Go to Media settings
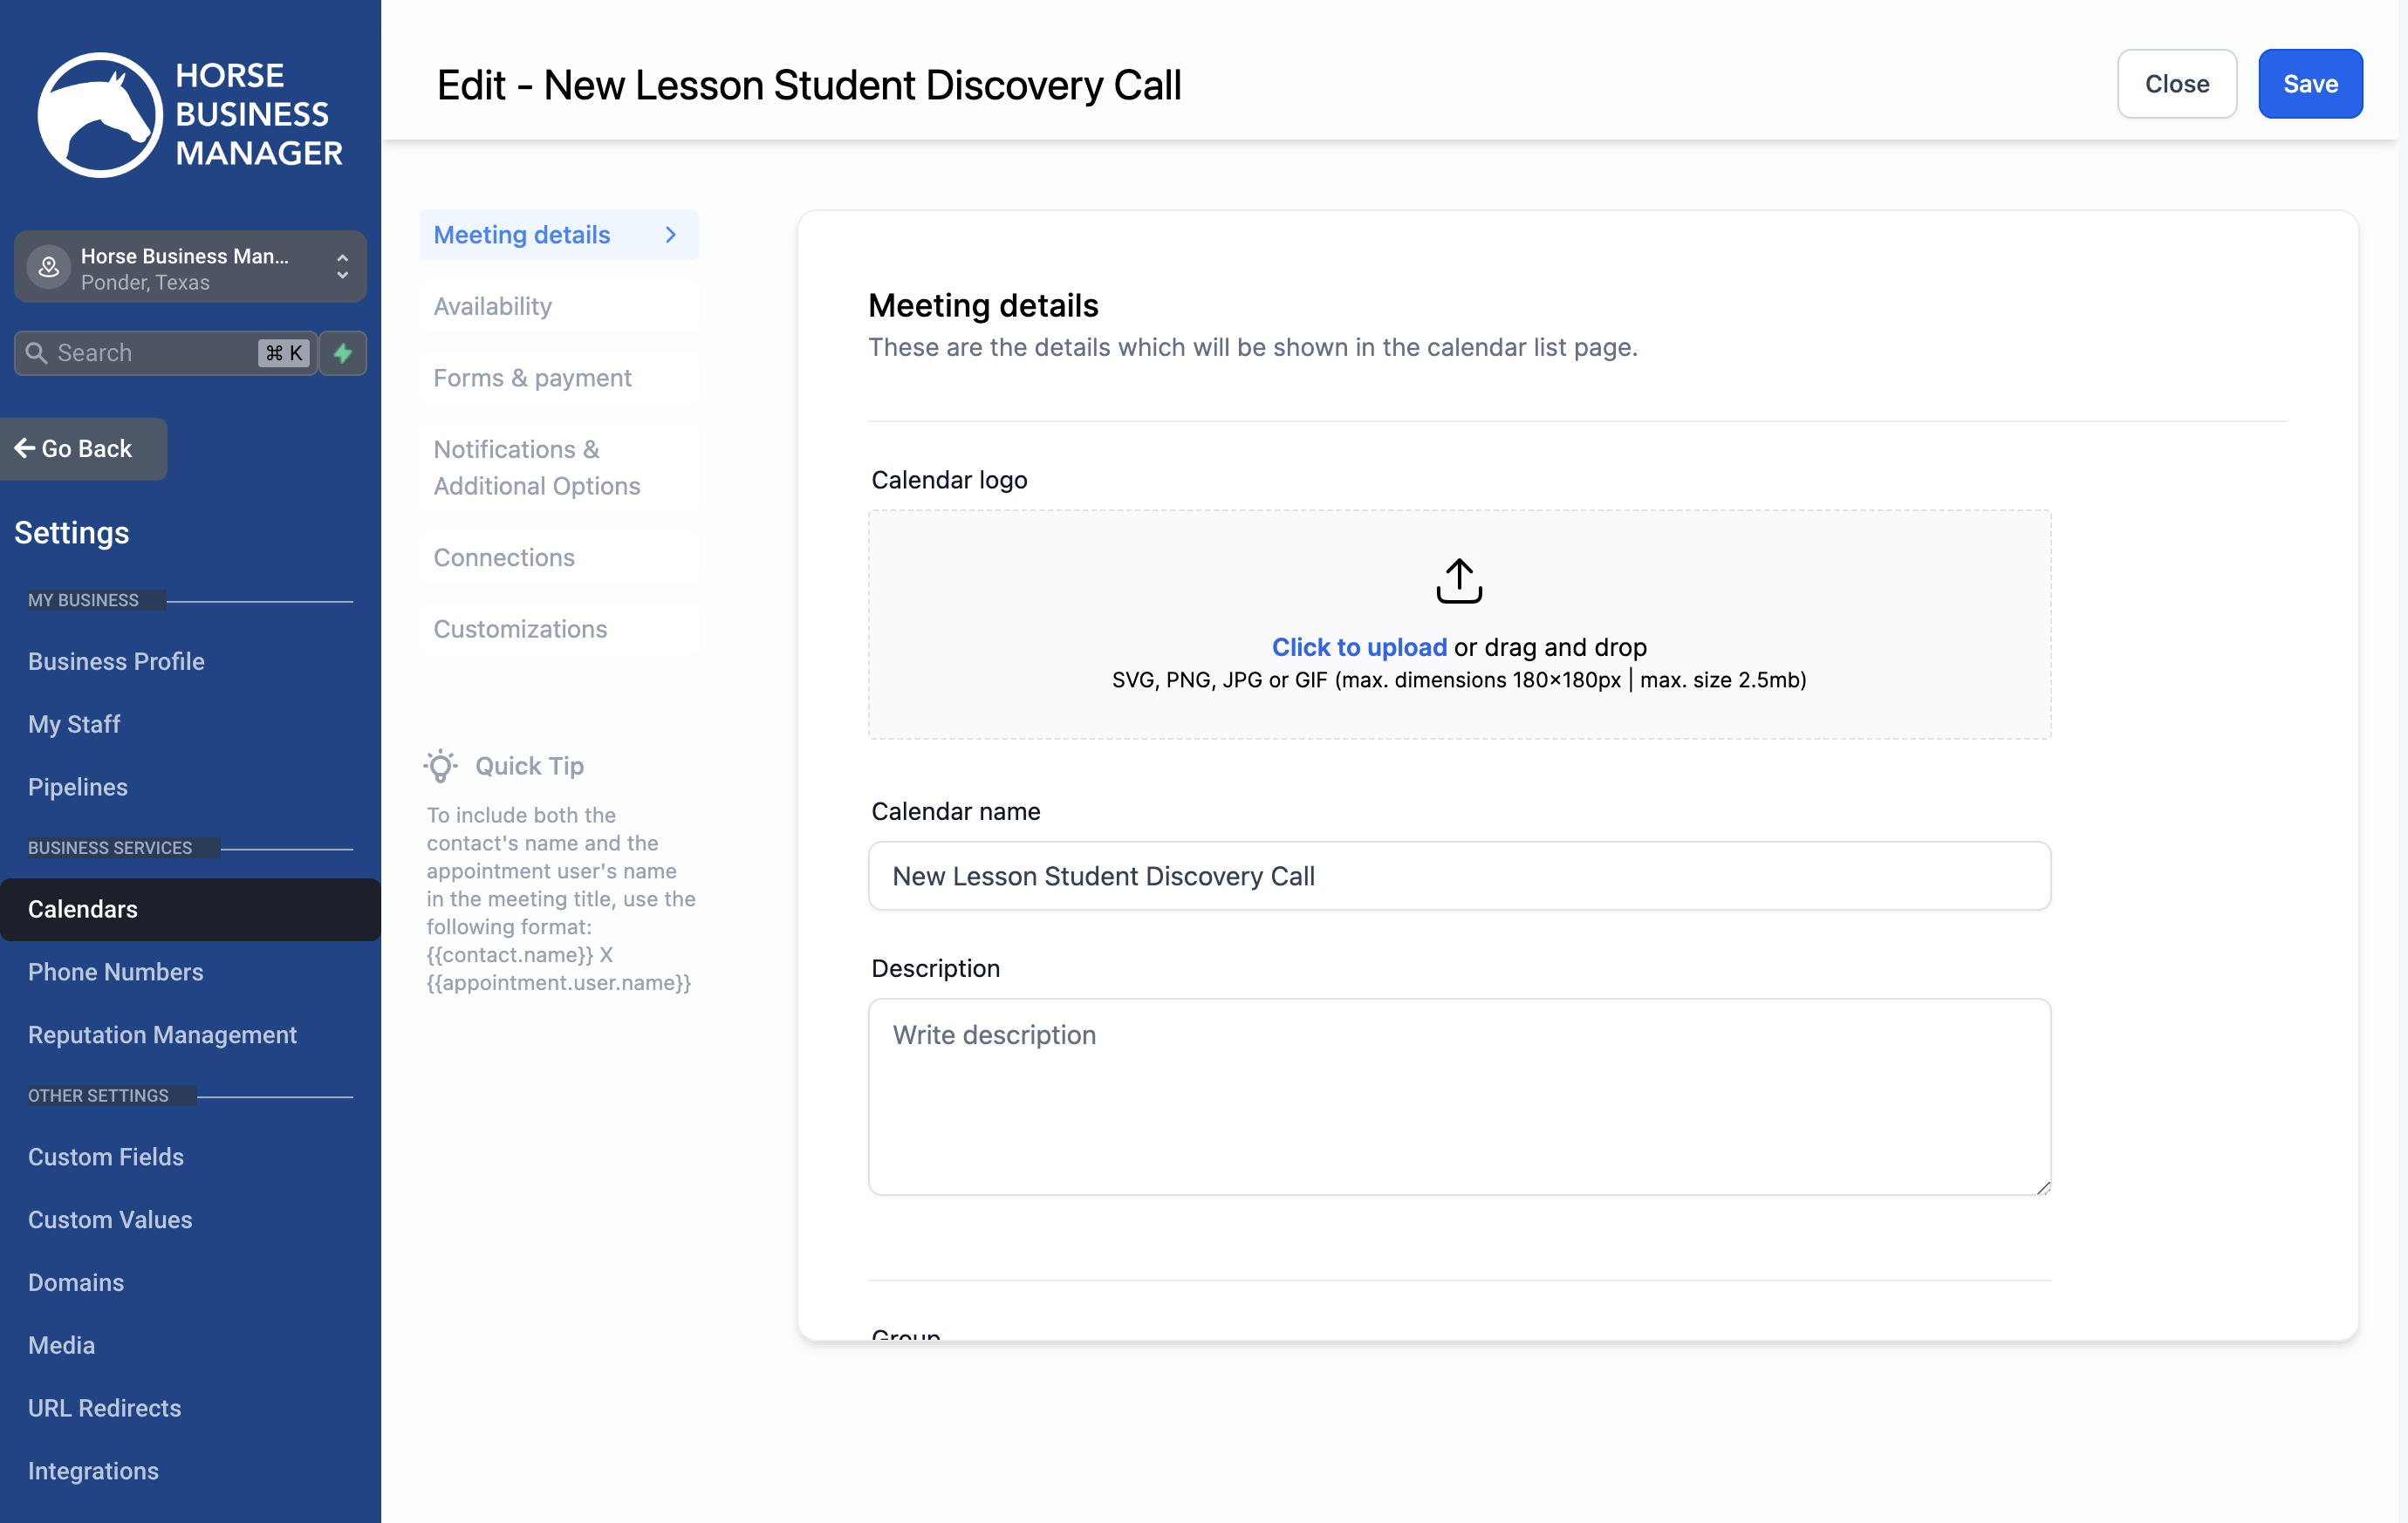Screen dimensions: 2408x1523 pyautogui.click(x=61, y=1345)
